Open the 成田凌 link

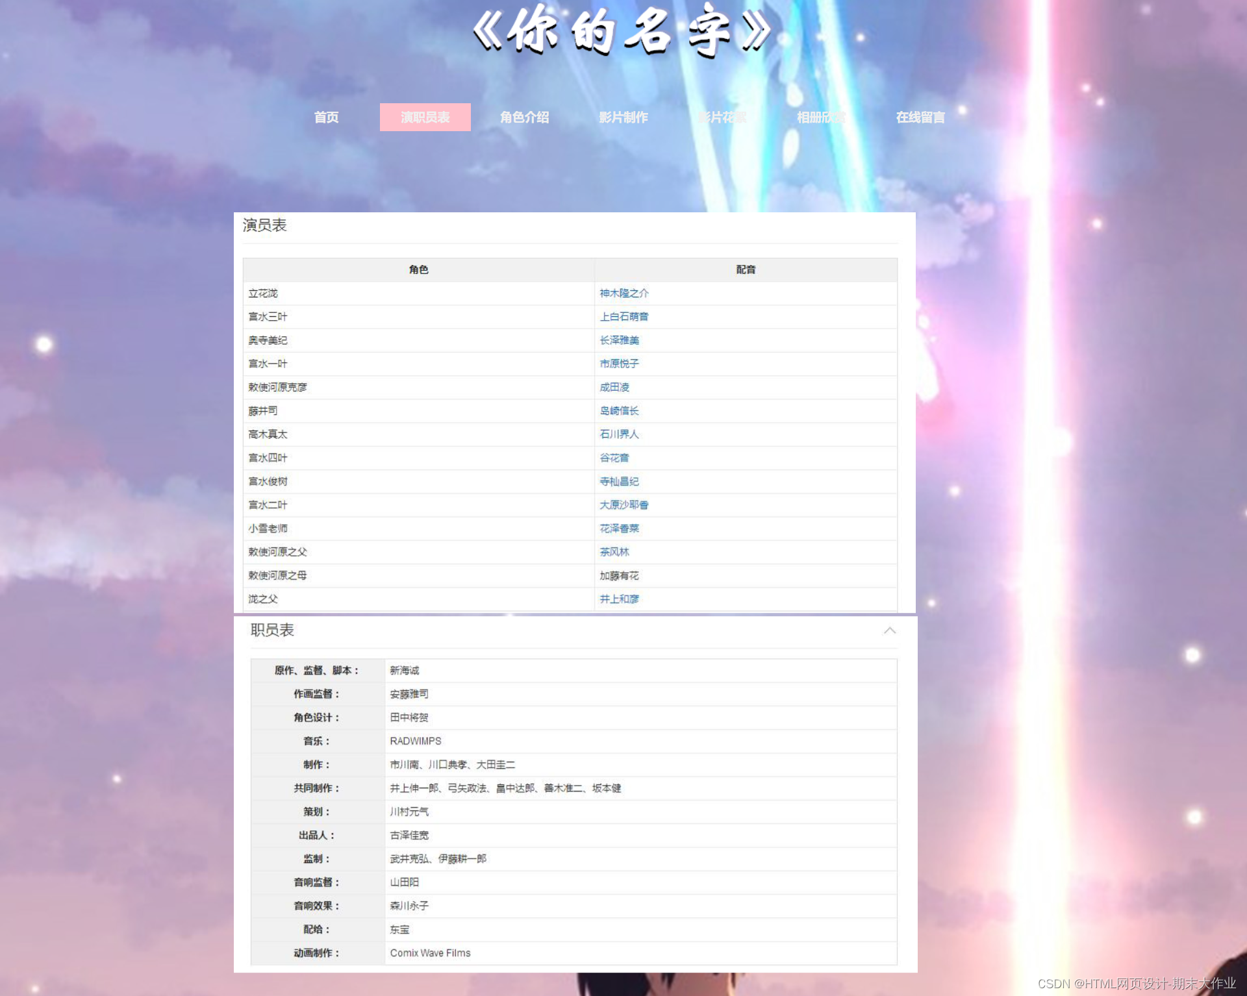614,387
